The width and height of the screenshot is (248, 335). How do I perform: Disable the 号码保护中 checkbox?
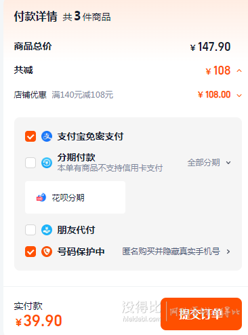click(x=30, y=252)
